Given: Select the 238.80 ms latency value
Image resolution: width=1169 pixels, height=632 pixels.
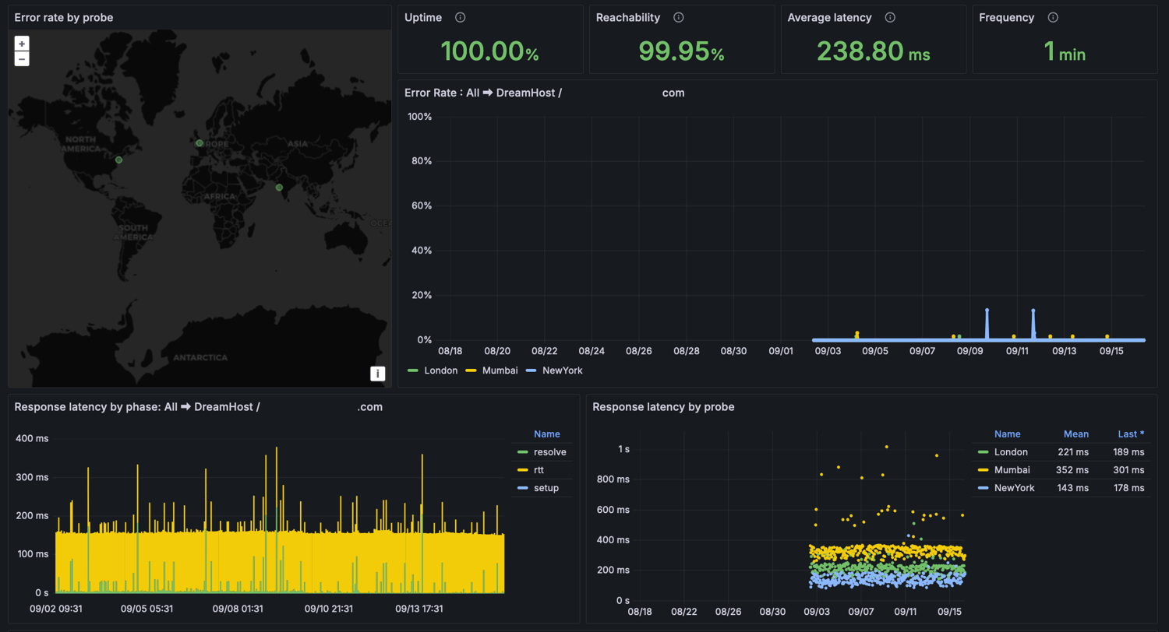Looking at the screenshot, I should coord(874,51).
